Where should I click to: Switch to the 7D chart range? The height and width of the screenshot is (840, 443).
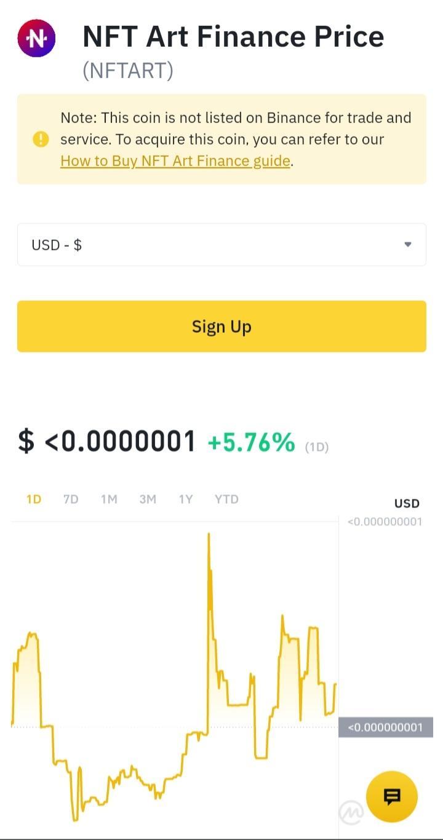coord(71,499)
